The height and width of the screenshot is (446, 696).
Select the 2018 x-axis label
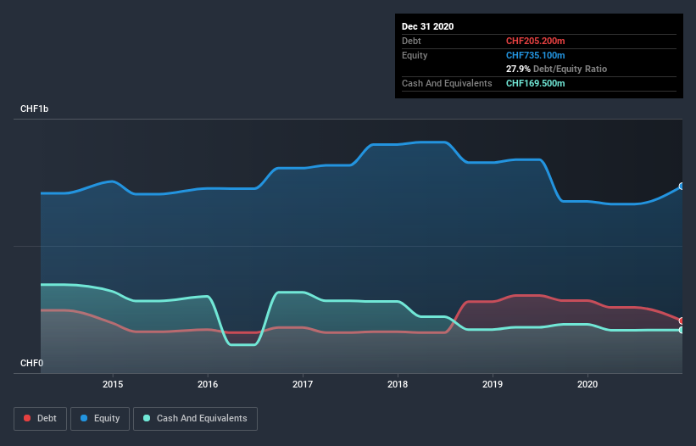398,384
